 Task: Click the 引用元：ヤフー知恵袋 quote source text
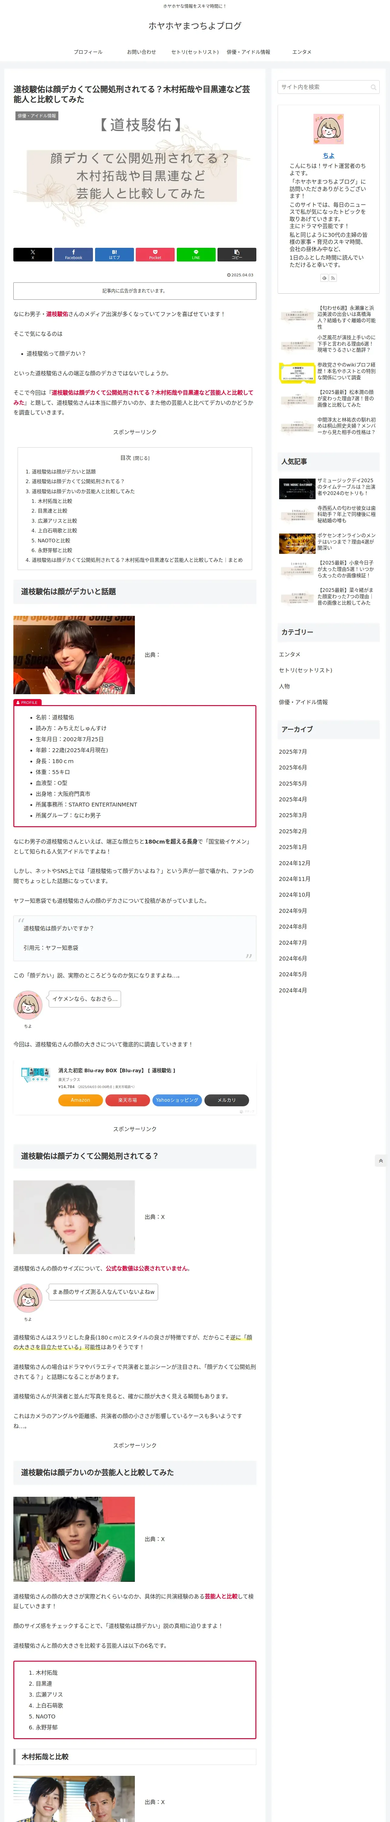pyautogui.click(x=51, y=948)
